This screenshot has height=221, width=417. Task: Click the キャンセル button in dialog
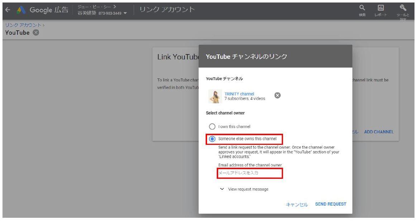(297, 204)
